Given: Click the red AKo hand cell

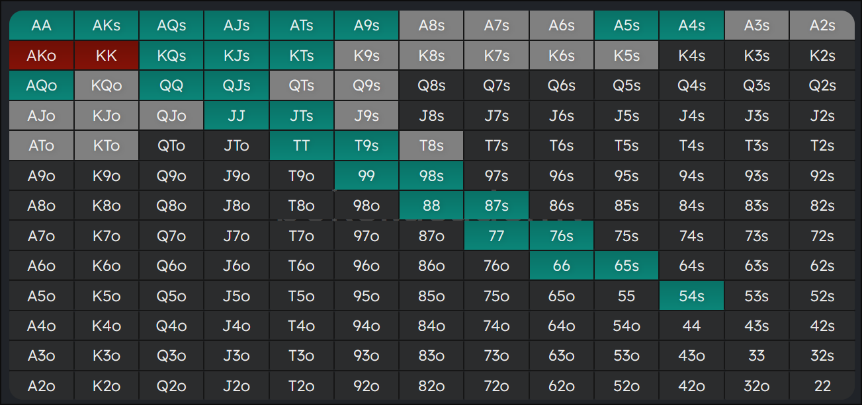Looking at the screenshot, I should coord(41,56).
